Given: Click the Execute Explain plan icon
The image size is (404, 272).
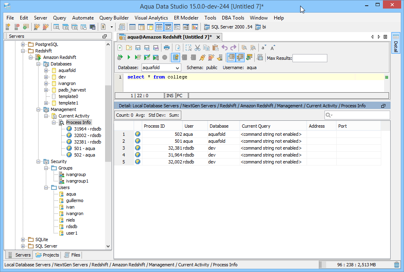Looking at the screenshot, I should 156,57.
